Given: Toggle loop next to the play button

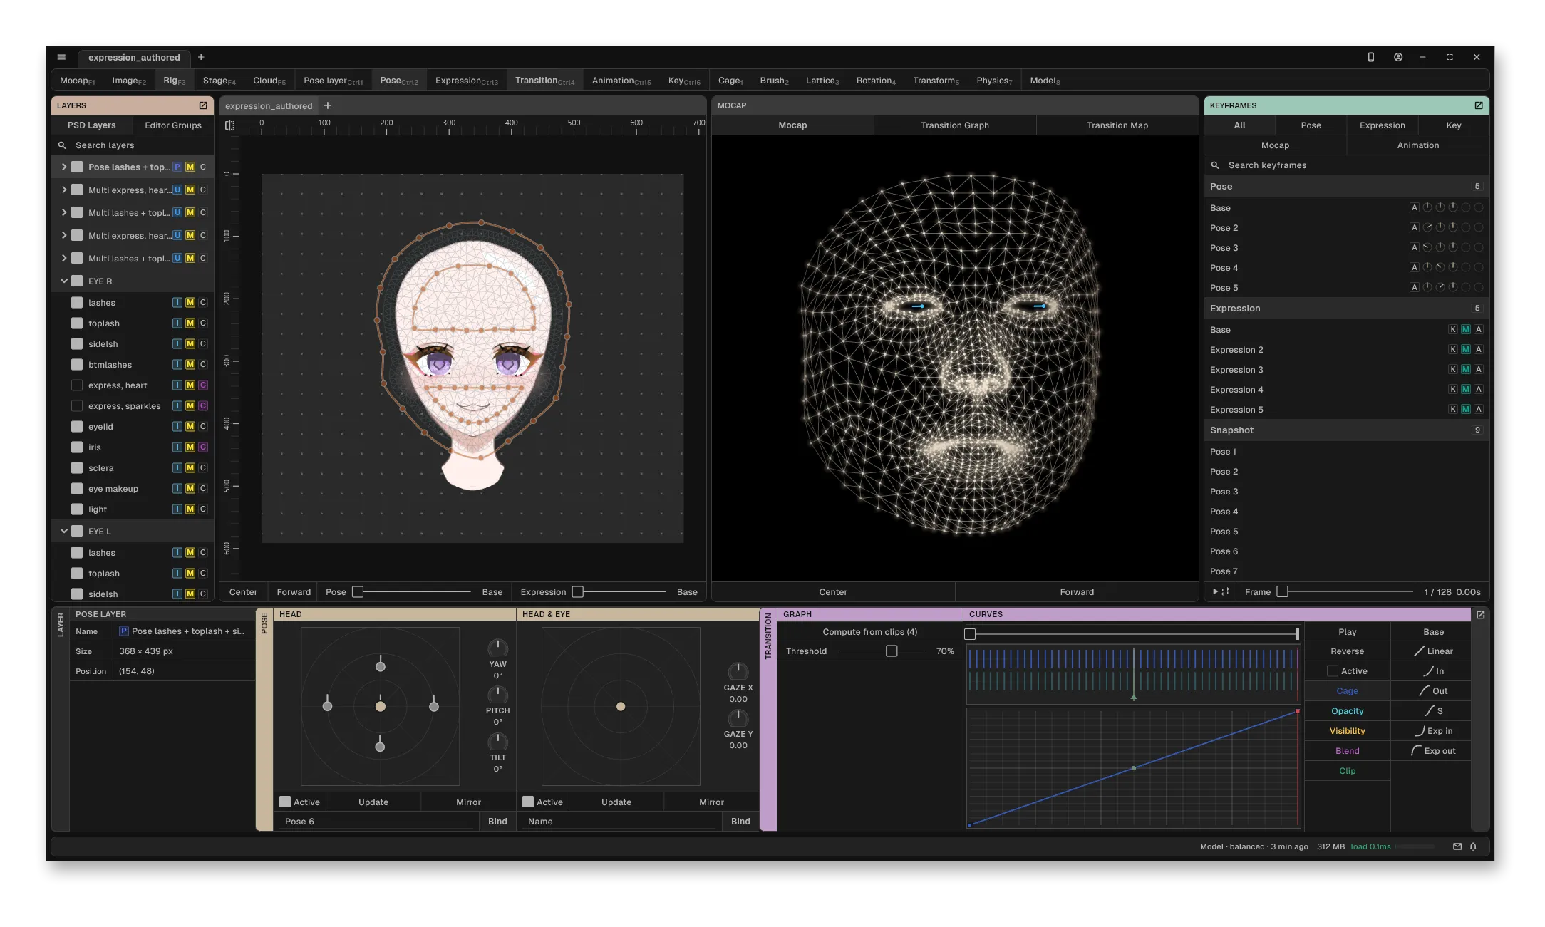Looking at the screenshot, I should 1225,591.
